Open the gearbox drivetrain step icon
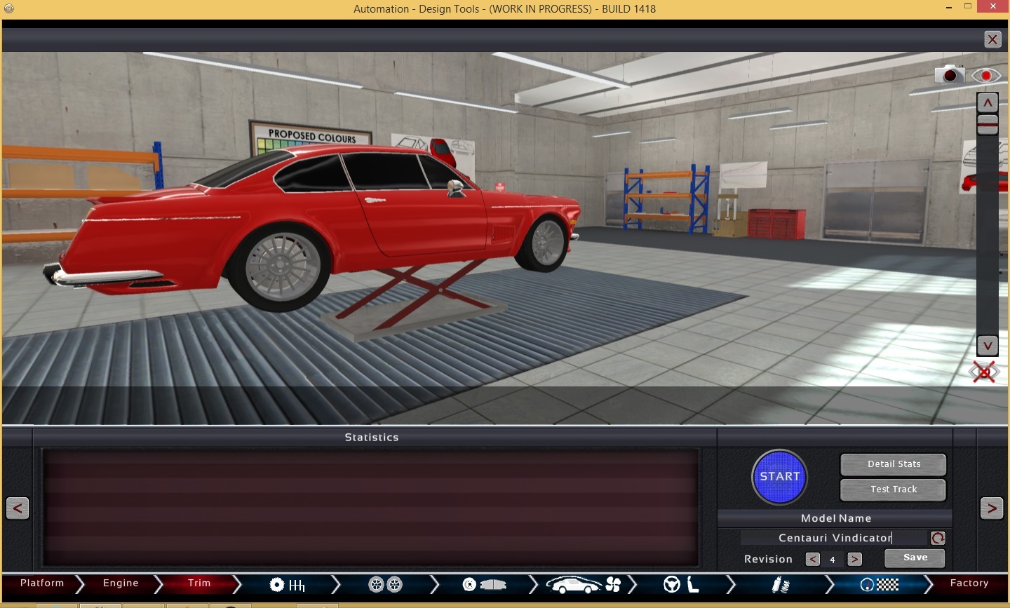The height and width of the screenshot is (608, 1010). [x=288, y=584]
